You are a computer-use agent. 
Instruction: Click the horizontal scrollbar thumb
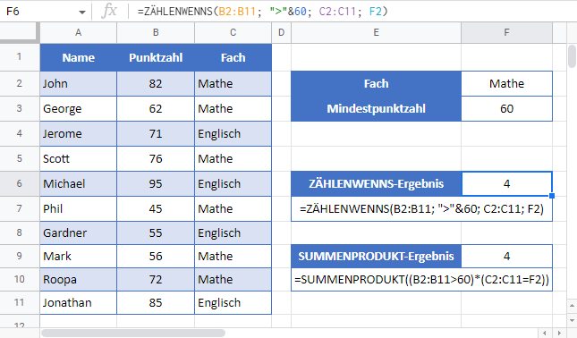132,334
